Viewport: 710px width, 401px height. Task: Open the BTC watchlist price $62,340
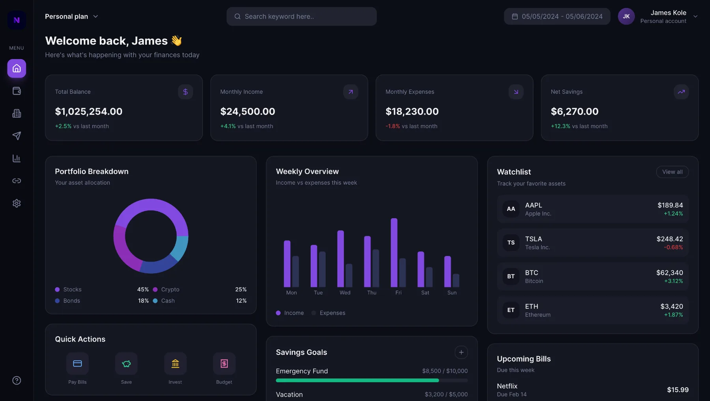[x=669, y=273]
